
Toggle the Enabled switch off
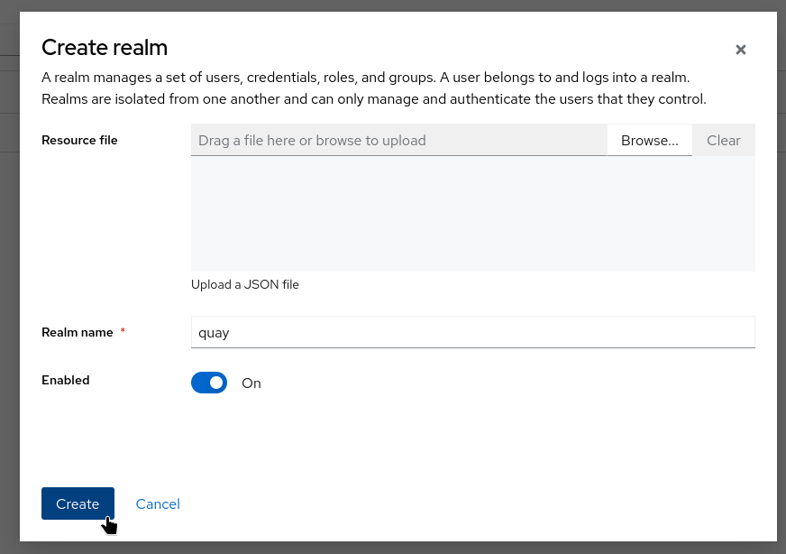click(209, 383)
